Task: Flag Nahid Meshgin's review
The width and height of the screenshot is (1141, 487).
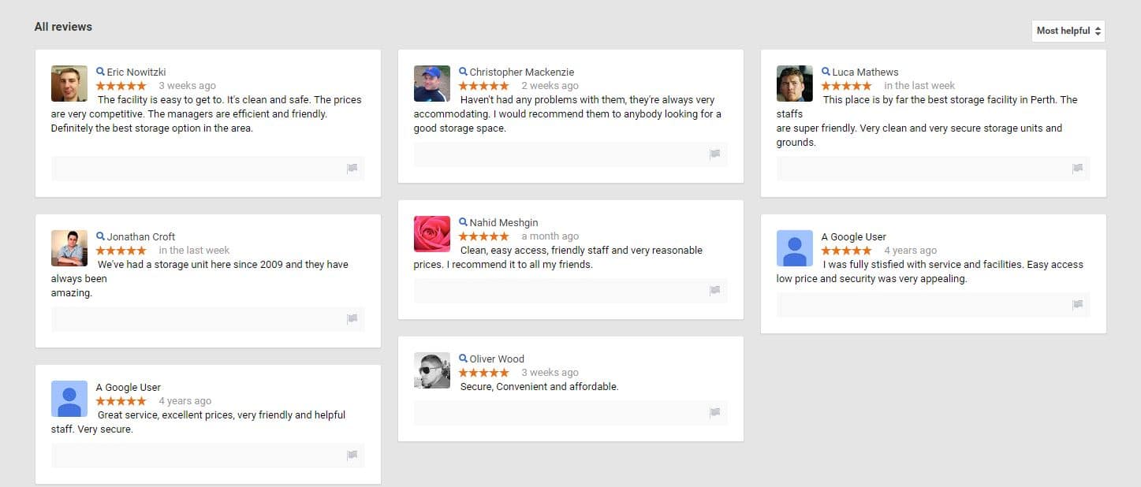Action: 715,291
